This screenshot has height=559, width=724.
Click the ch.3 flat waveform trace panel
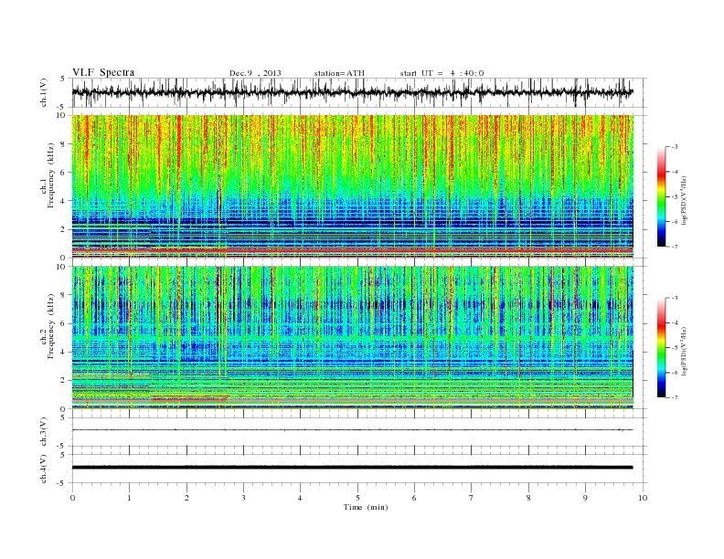(x=359, y=432)
